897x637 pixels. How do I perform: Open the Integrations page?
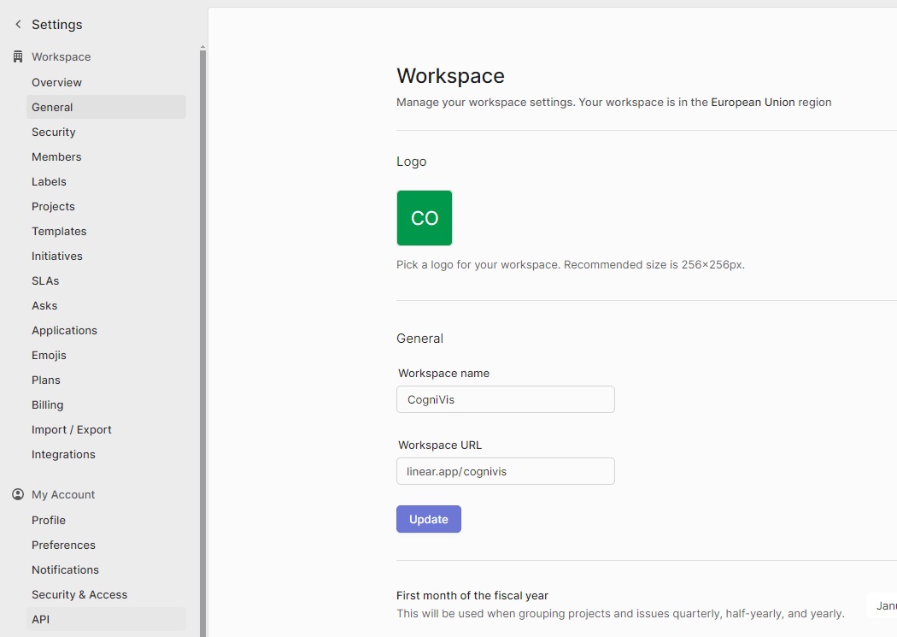click(63, 454)
